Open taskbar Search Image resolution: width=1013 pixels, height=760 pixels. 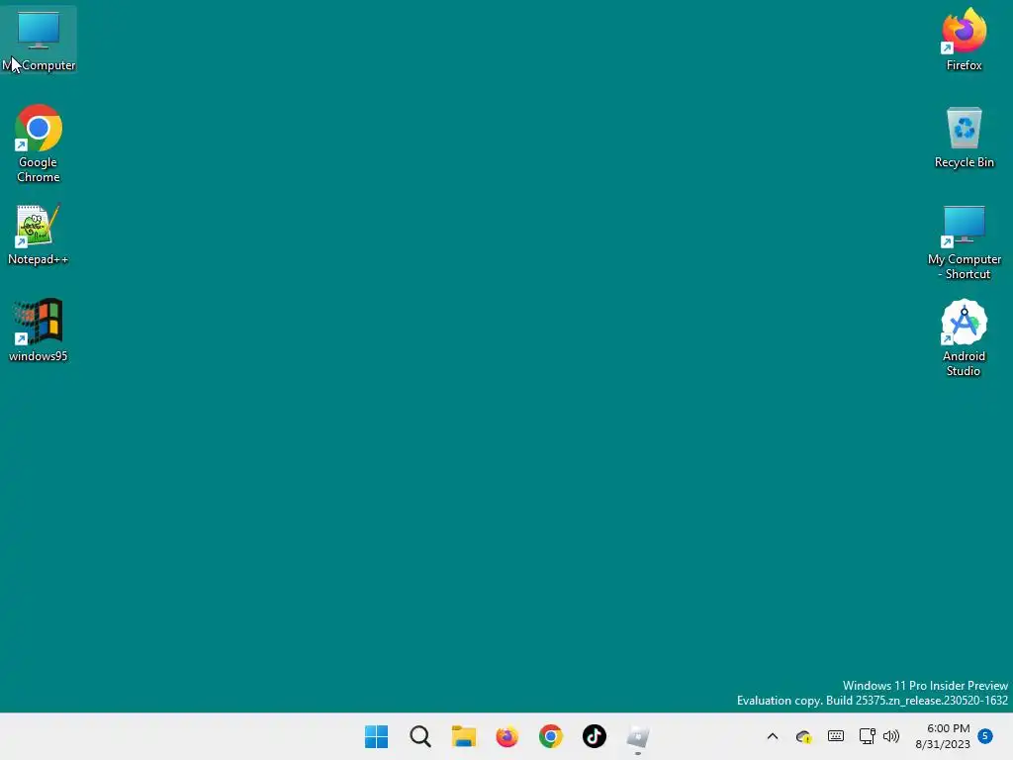coord(419,736)
